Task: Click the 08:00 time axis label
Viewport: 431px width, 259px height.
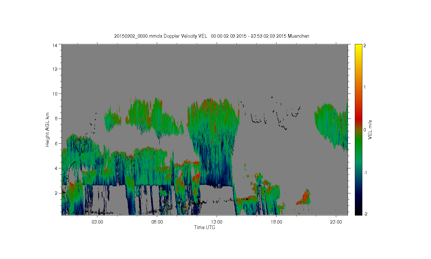Action: pos(157,222)
